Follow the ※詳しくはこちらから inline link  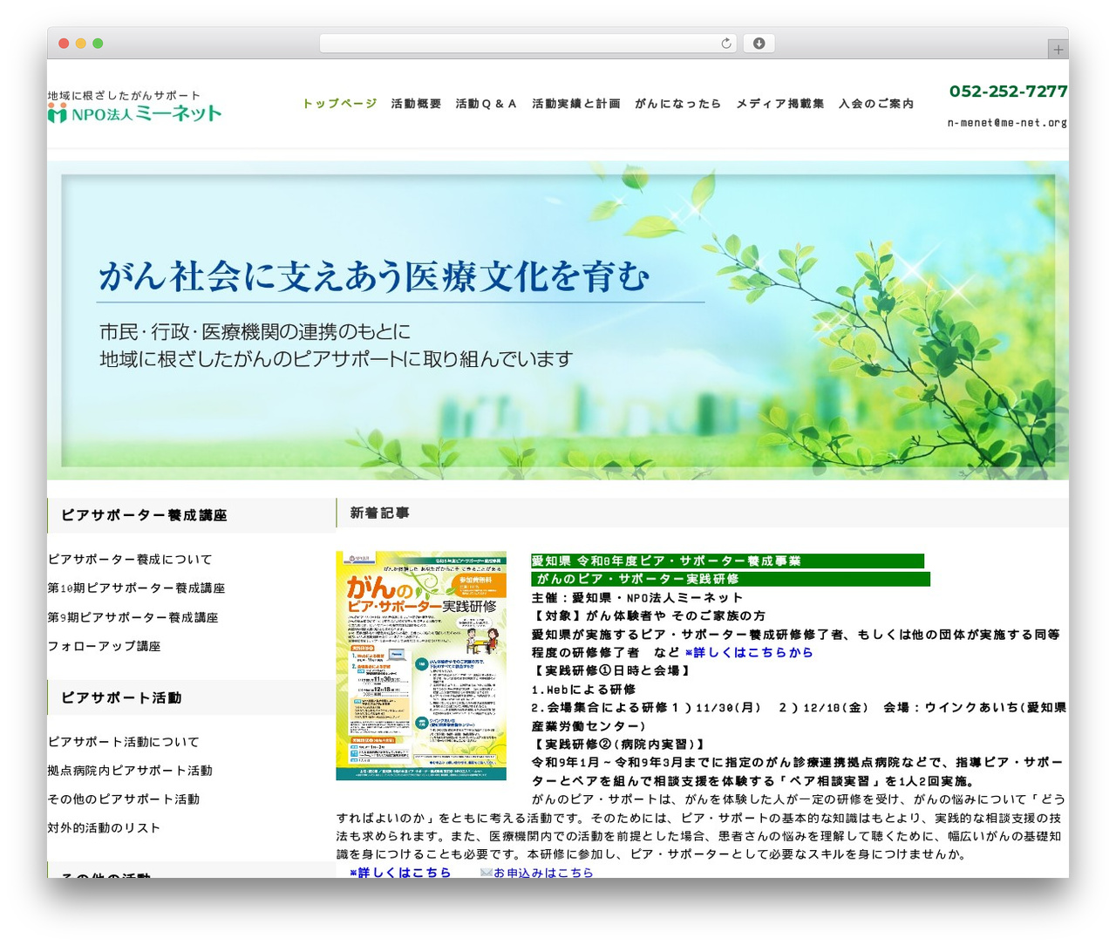749,652
